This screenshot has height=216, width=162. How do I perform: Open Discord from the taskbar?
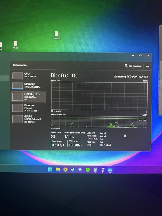(80, 170)
